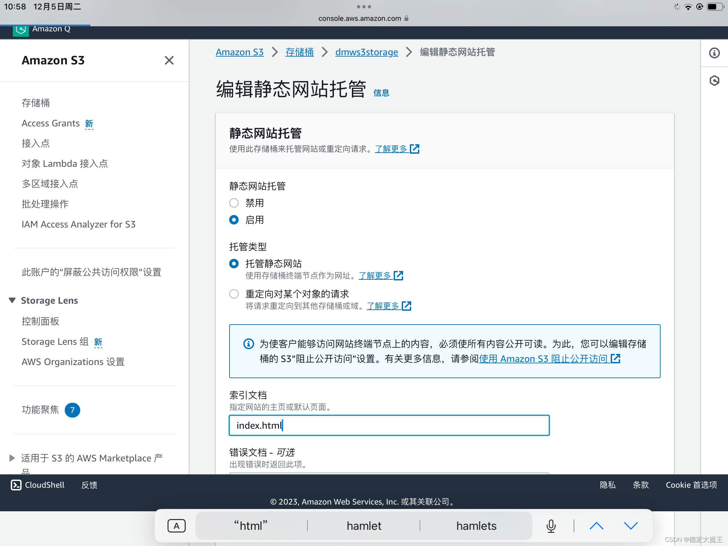Open 接入点 in sidebar
The image size is (728, 546).
pyautogui.click(x=36, y=143)
